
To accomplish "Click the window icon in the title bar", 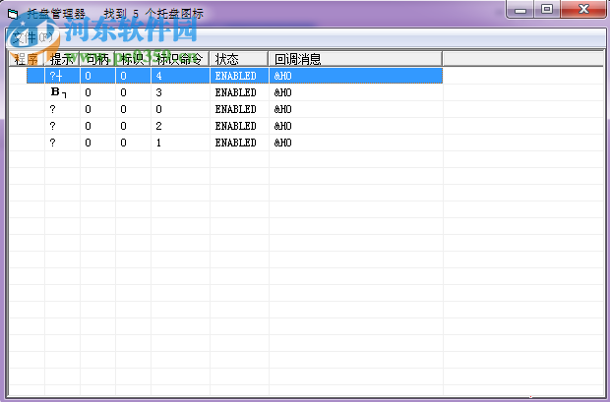I will [x=13, y=14].
